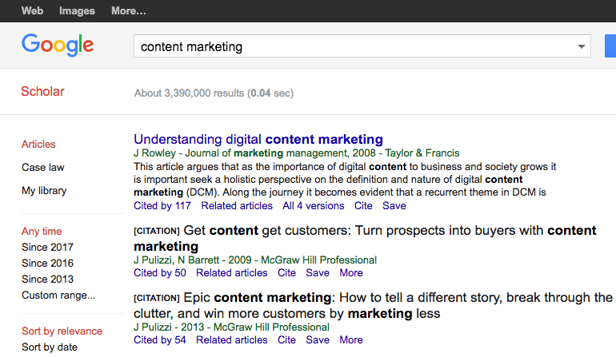Open the Images tab in top bar

(x=77, y=10)
